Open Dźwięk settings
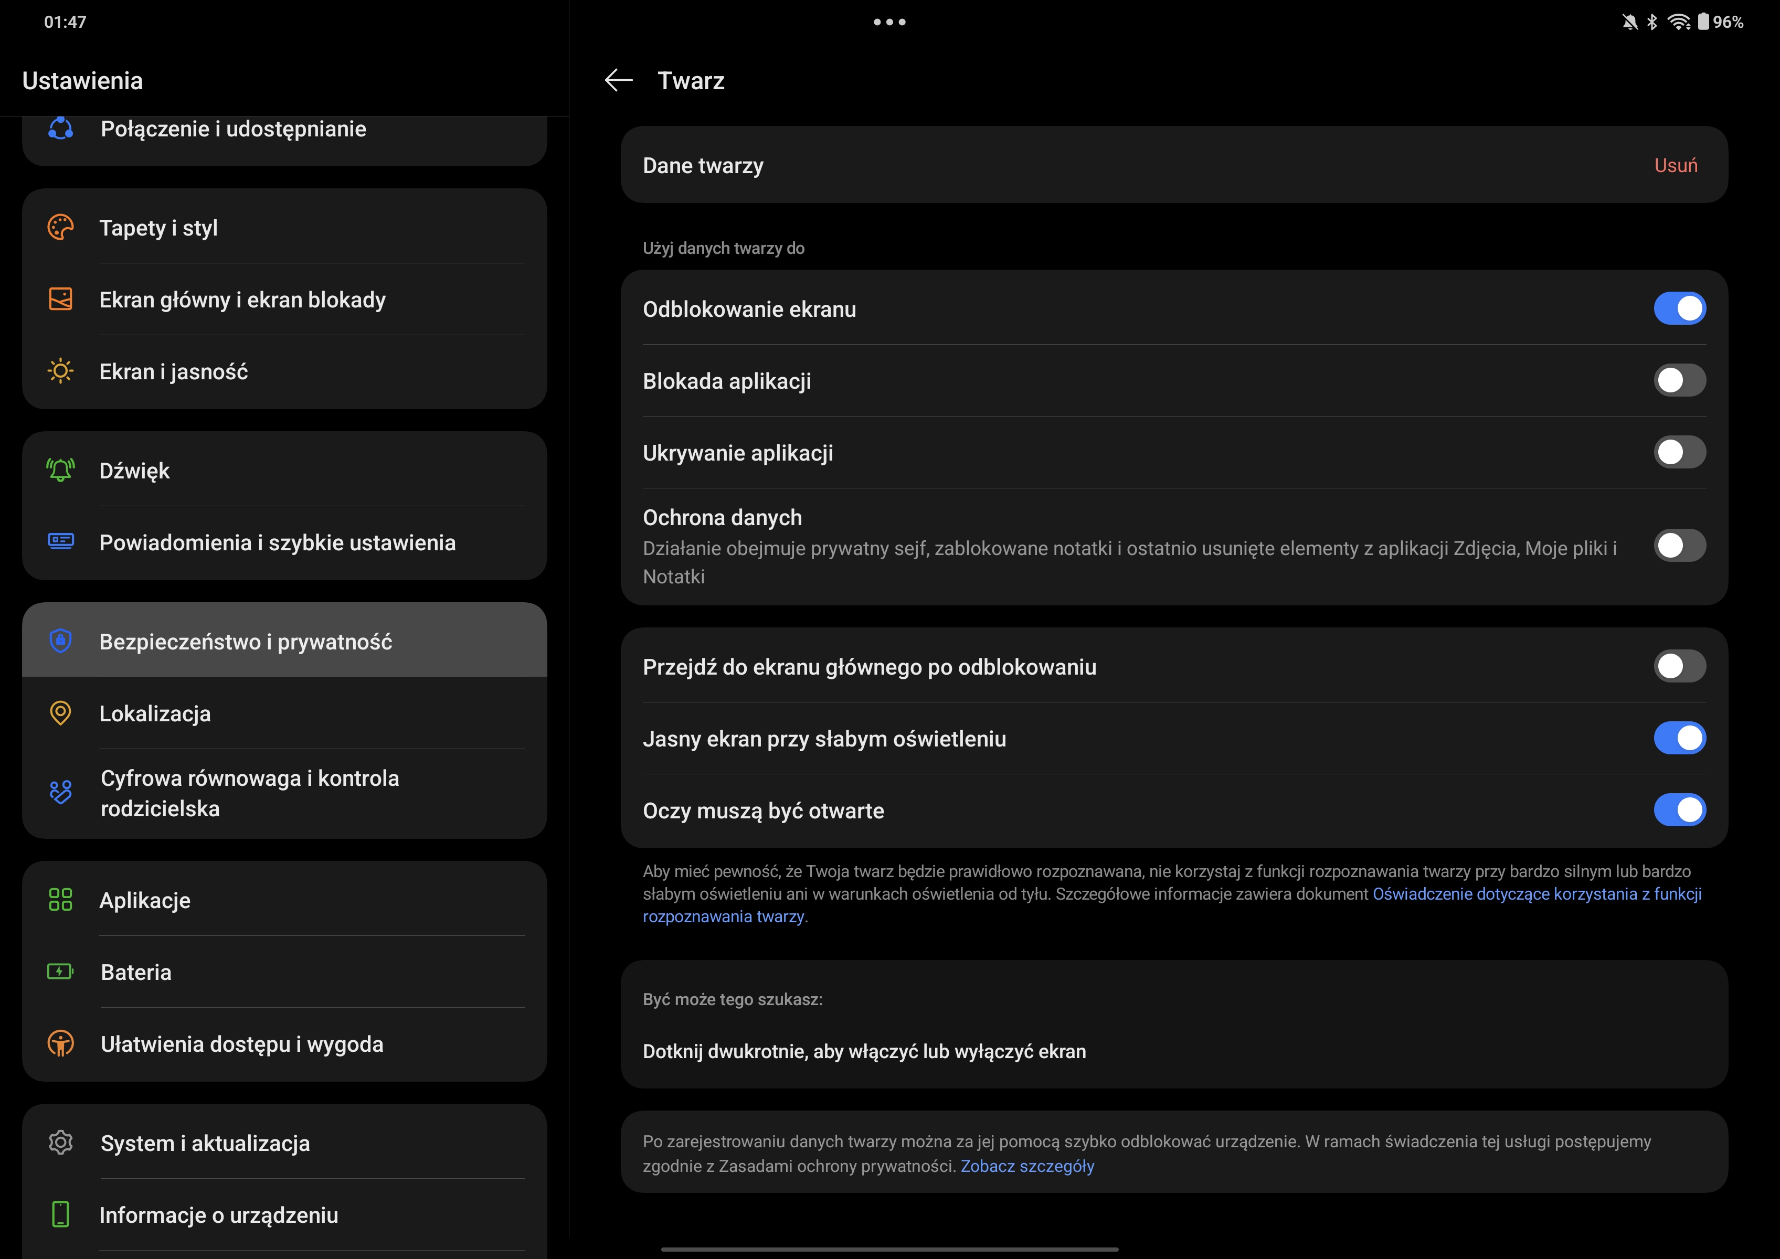This screenshot has height=1259, width=1780. (284, 470)
